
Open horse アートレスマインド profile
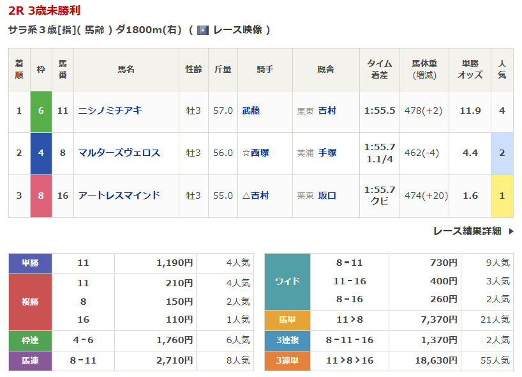[119, 196]
